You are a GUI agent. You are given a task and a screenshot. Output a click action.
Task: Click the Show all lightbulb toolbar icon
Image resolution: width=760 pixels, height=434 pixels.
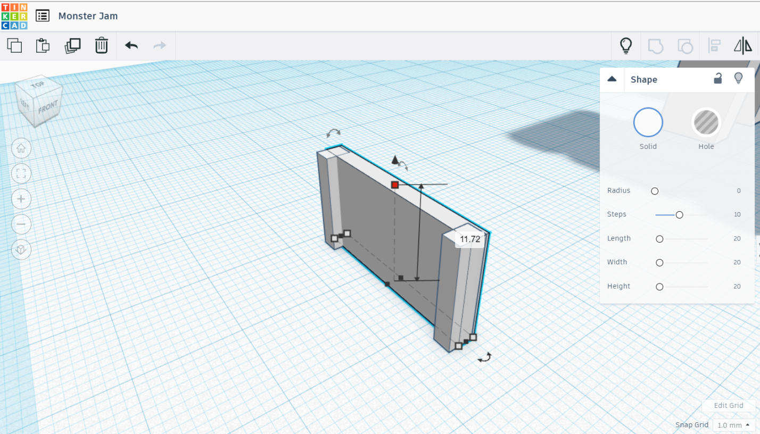(x=626, y=46)
